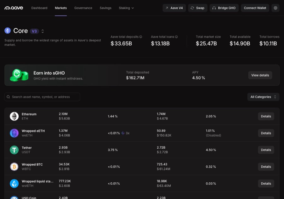Click the bridge icon in Bridge GHO
The image size is (284, 199).
pyautogui.click(x=214, y=8)
